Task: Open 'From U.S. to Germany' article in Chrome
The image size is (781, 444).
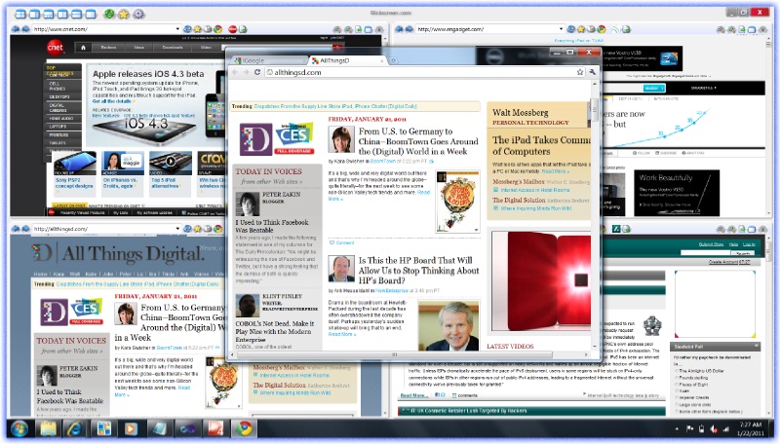Action: pos(418,141)
